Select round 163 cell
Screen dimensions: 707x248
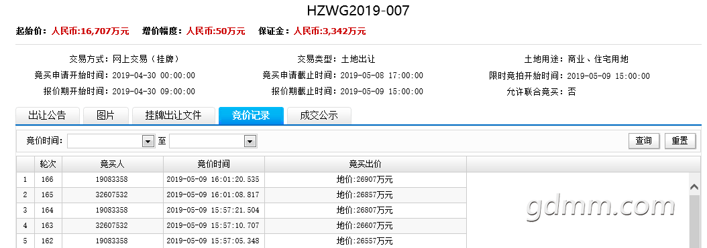click(48, 225)
